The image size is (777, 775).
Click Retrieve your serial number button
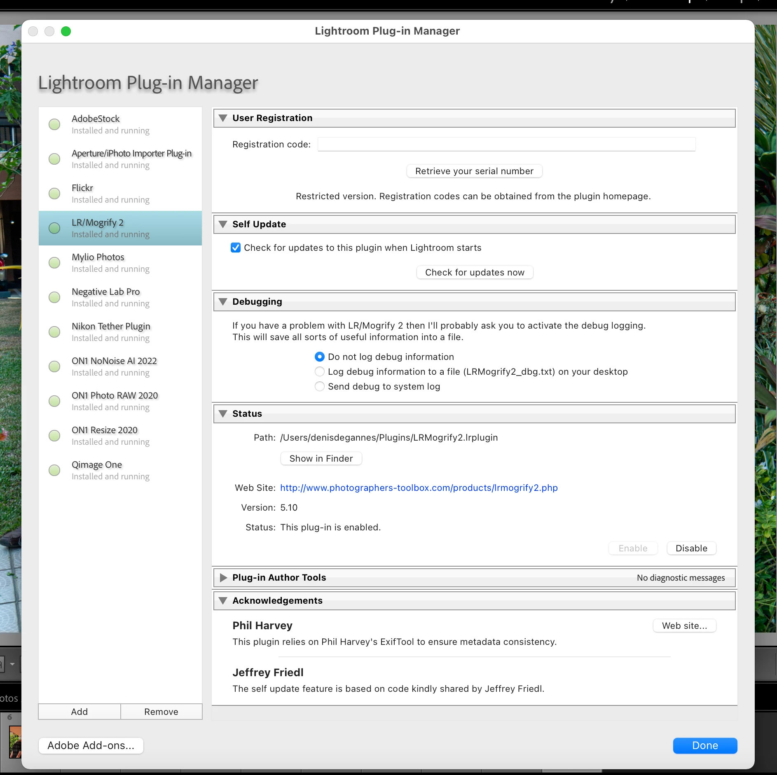point(474,171)
